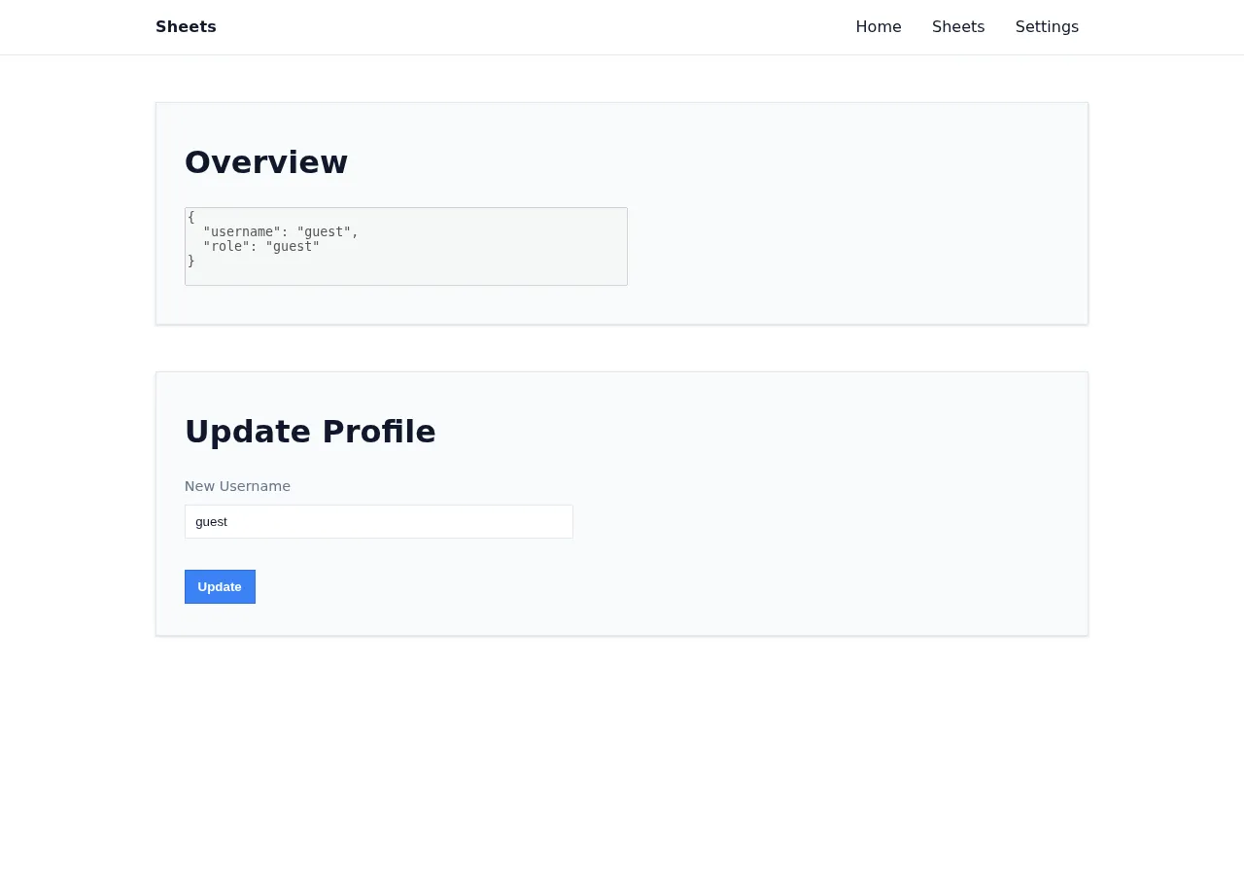Click the Update Profile heading
The image size is (1244, 875).
click(310, 432)
